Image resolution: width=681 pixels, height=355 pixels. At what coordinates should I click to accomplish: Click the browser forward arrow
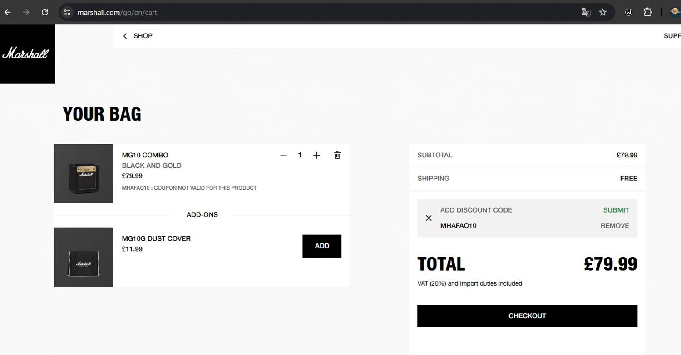tap(26, 12)
